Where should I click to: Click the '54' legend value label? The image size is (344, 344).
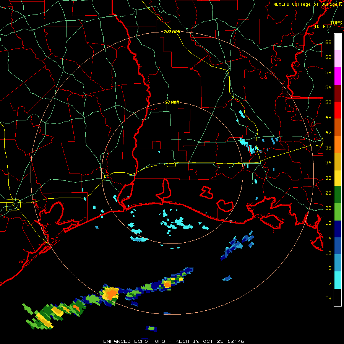click(328, 87)
